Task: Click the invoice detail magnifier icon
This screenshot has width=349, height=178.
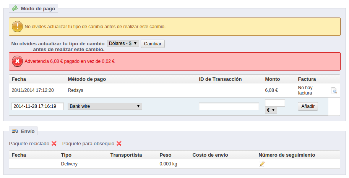Action: pos(334,91)
